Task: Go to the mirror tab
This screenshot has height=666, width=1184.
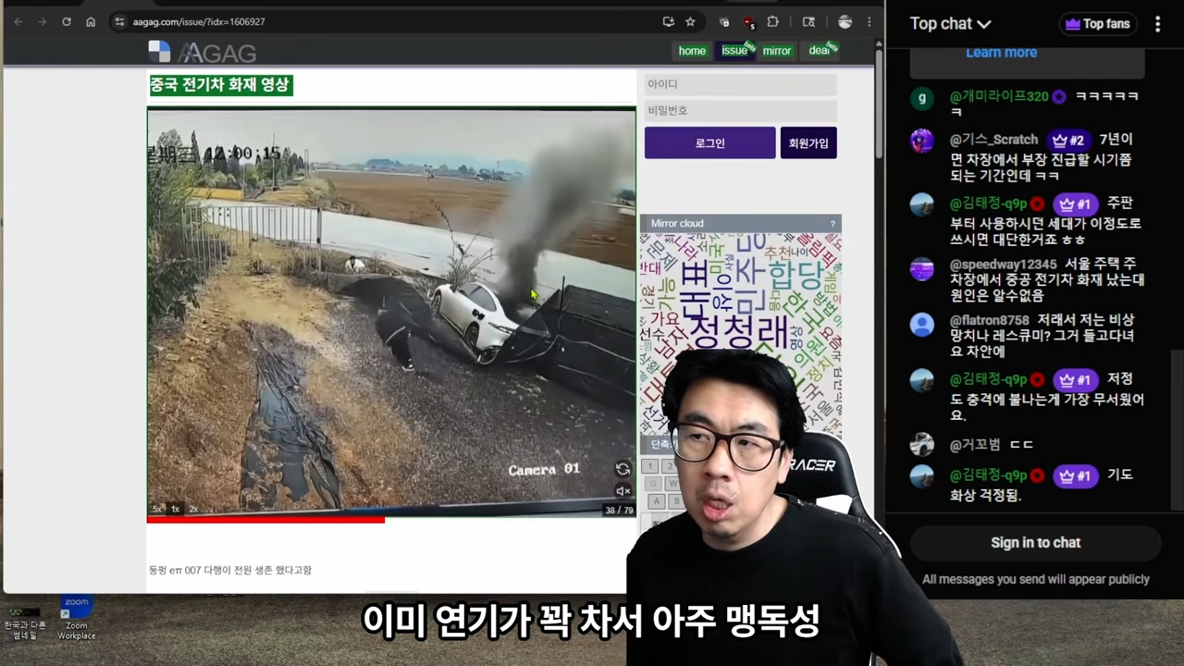Action: tap(776, 51)
